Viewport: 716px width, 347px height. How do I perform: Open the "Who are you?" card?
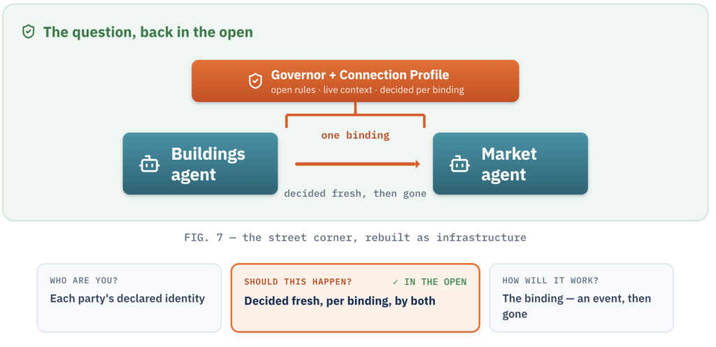[x=129, y=297]
